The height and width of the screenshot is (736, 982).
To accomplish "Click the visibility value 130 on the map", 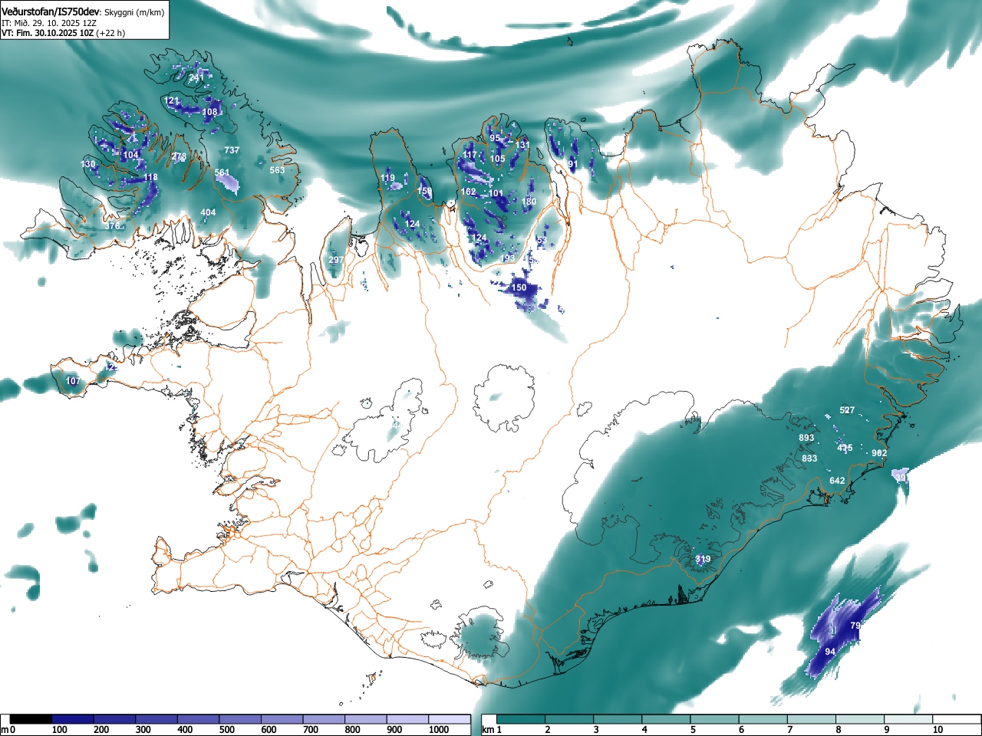I will click(88, 165).
